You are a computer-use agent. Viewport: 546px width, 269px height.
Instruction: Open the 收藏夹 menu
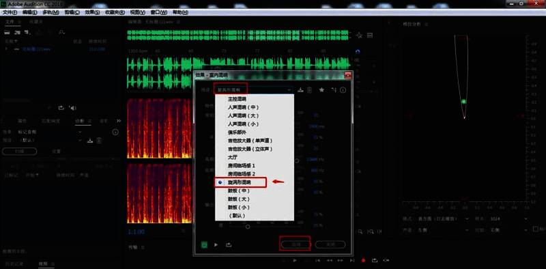click(115, 12)
